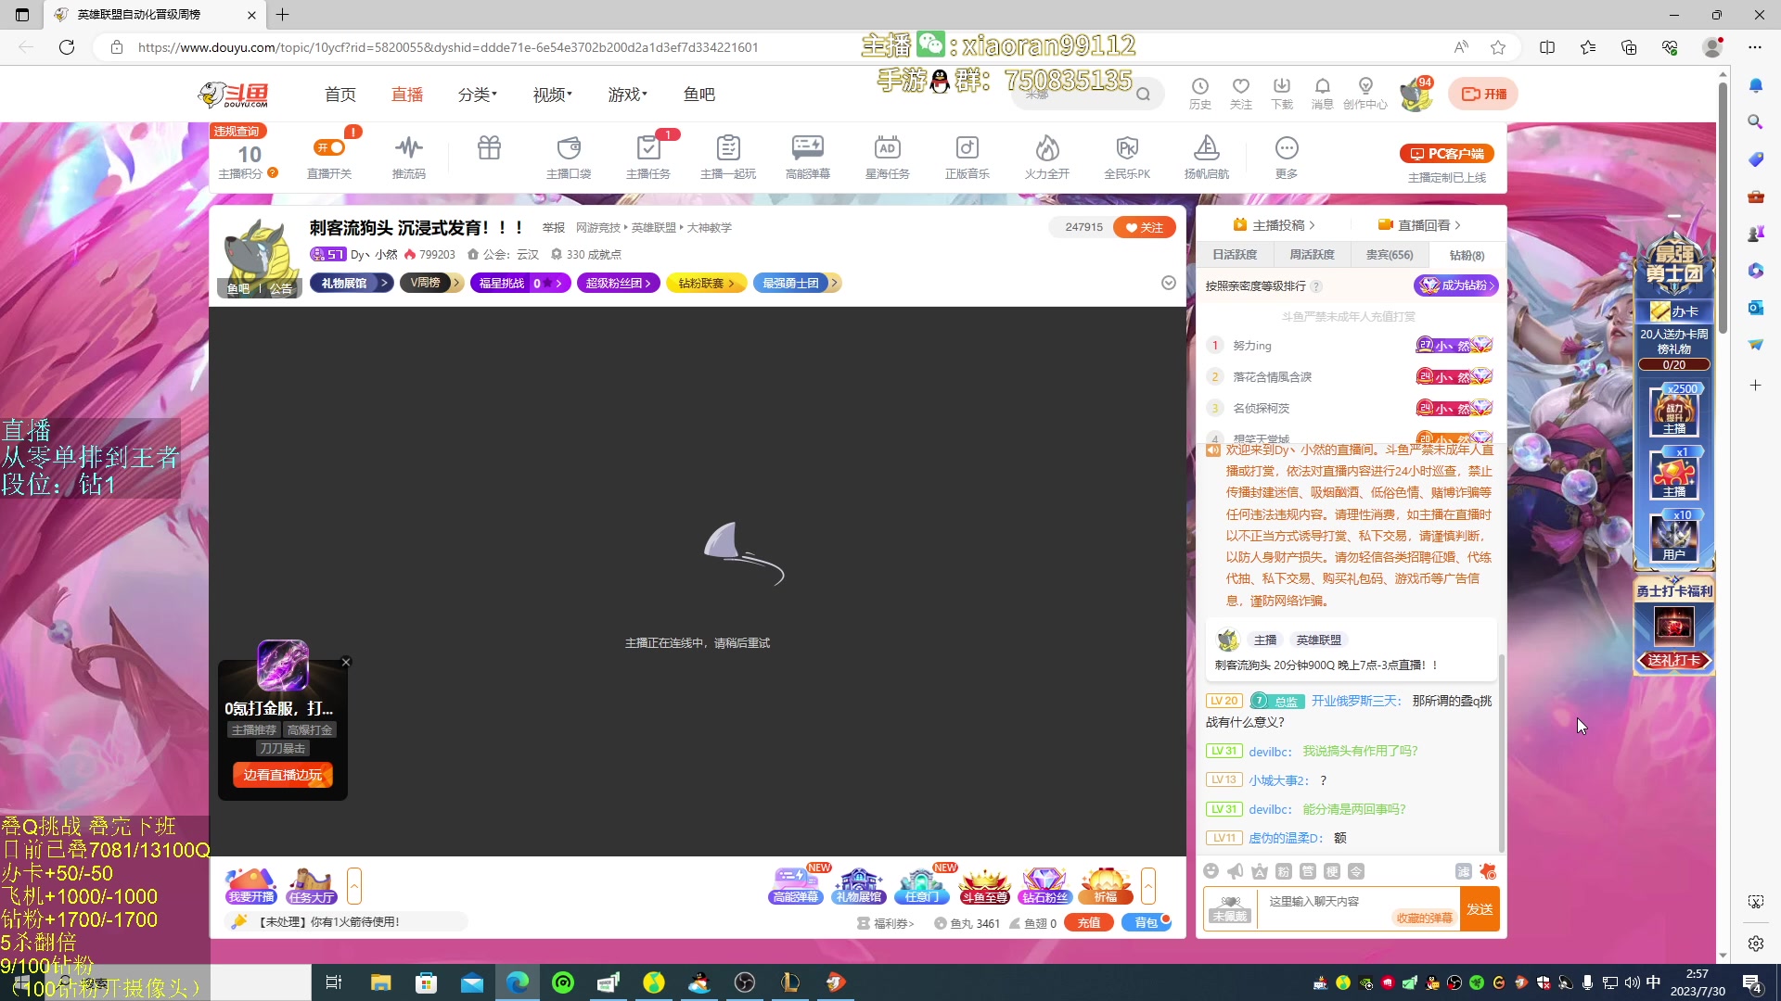
Task: Switch to 钻粉(8) tab
Action: click(1467, 255)
